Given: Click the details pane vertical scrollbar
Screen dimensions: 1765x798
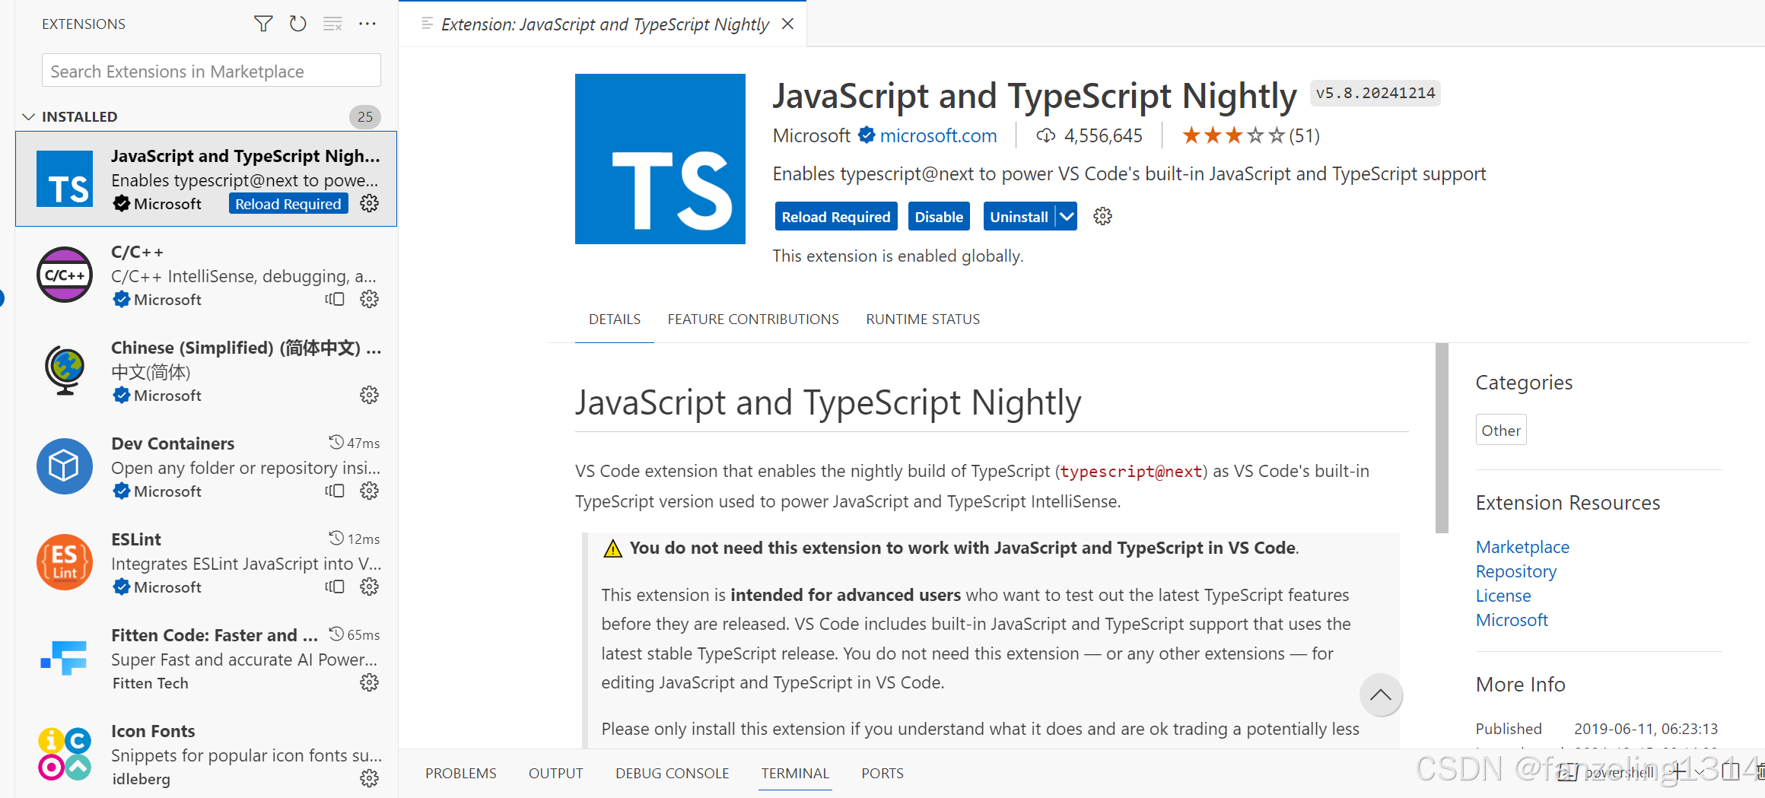Looking at the screenshot, I should tap(1442, 437).
